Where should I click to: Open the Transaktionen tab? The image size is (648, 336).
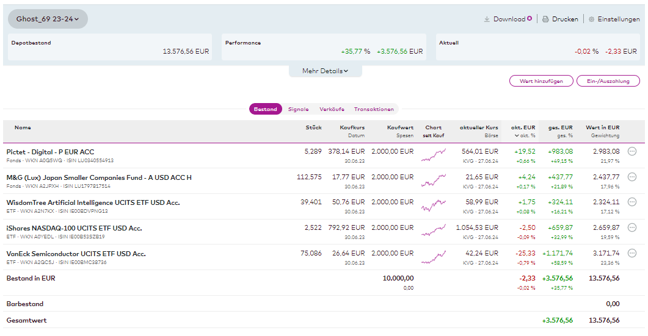coord(374,109)
